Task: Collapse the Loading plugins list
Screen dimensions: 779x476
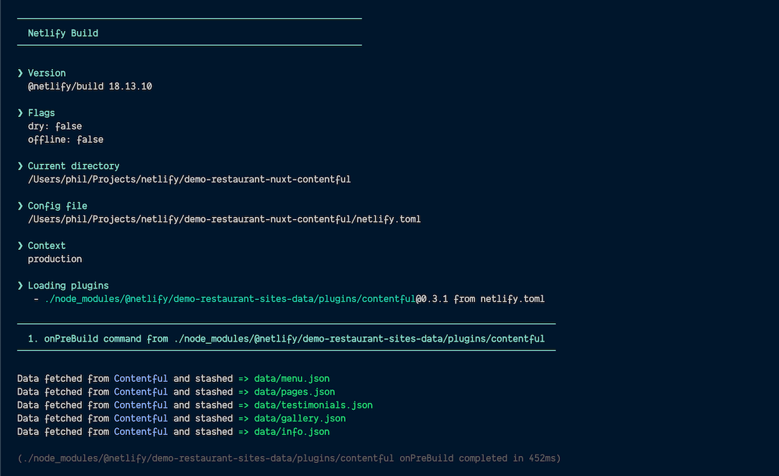Action: point(68,285)
